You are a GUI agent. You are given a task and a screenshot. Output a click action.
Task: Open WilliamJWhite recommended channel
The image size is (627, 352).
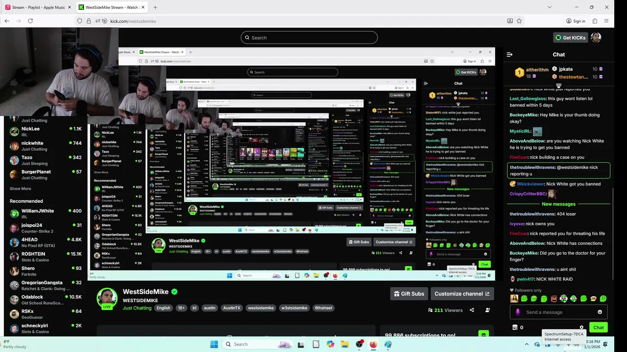(x=45, y=214)
